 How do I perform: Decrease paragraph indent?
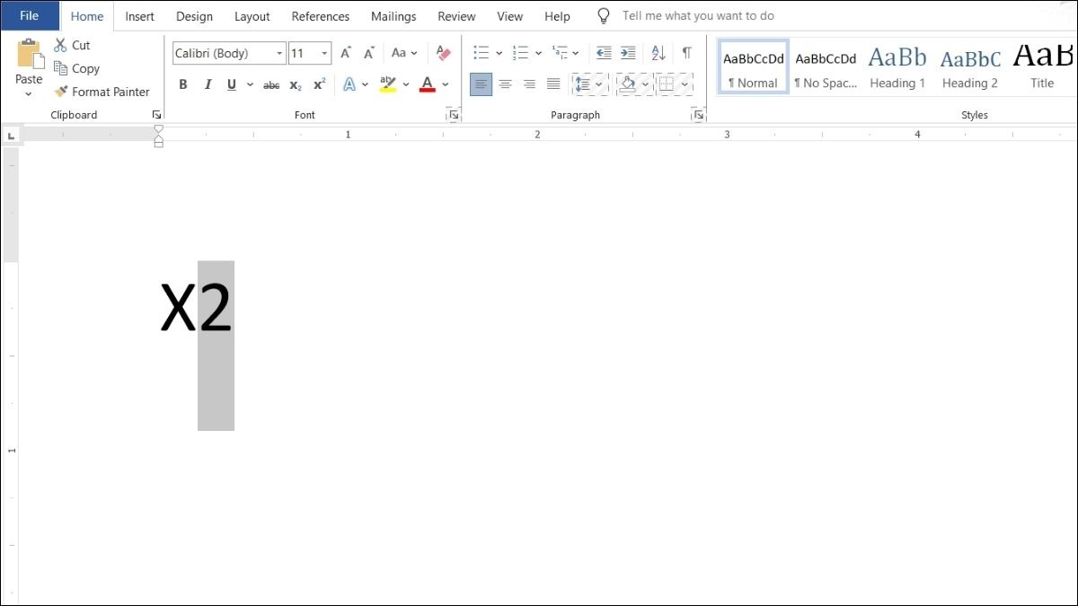[604, 53]
